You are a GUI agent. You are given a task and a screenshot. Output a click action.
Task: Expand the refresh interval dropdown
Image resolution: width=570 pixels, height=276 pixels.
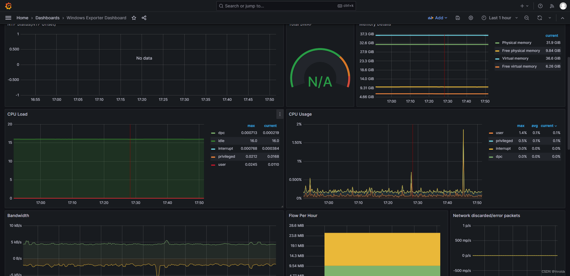[x=550, y=18]
